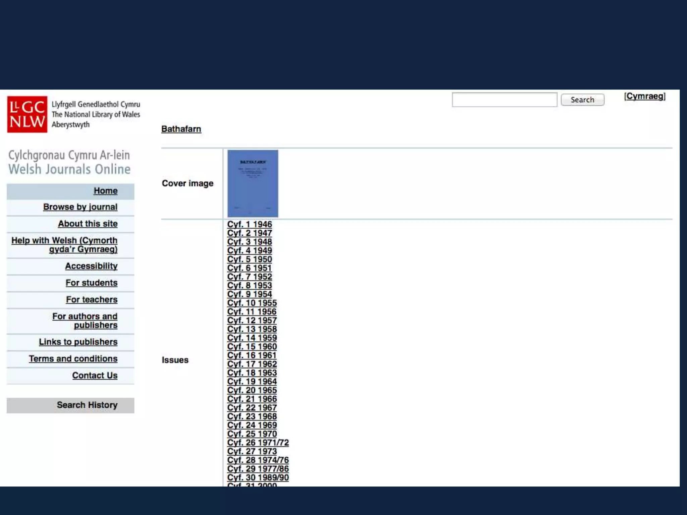Open the For students page
This screenshot has width=687, height=515.
tap(91, 283)
